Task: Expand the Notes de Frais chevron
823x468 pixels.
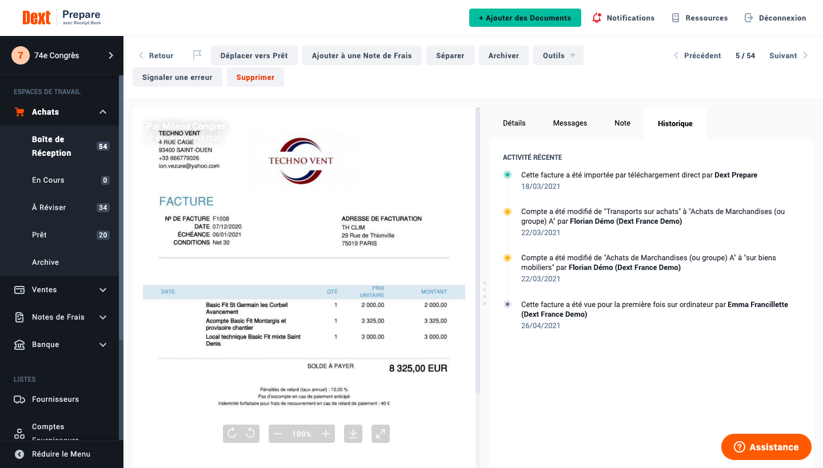Action: [103, 317]
